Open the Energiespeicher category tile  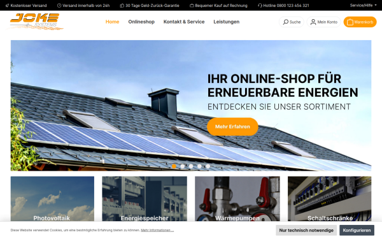tap(145, 199)
